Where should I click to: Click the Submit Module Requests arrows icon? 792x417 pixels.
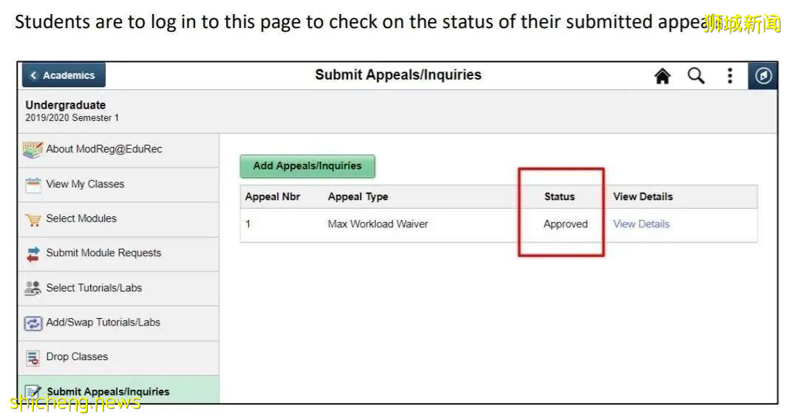point(33,254)
